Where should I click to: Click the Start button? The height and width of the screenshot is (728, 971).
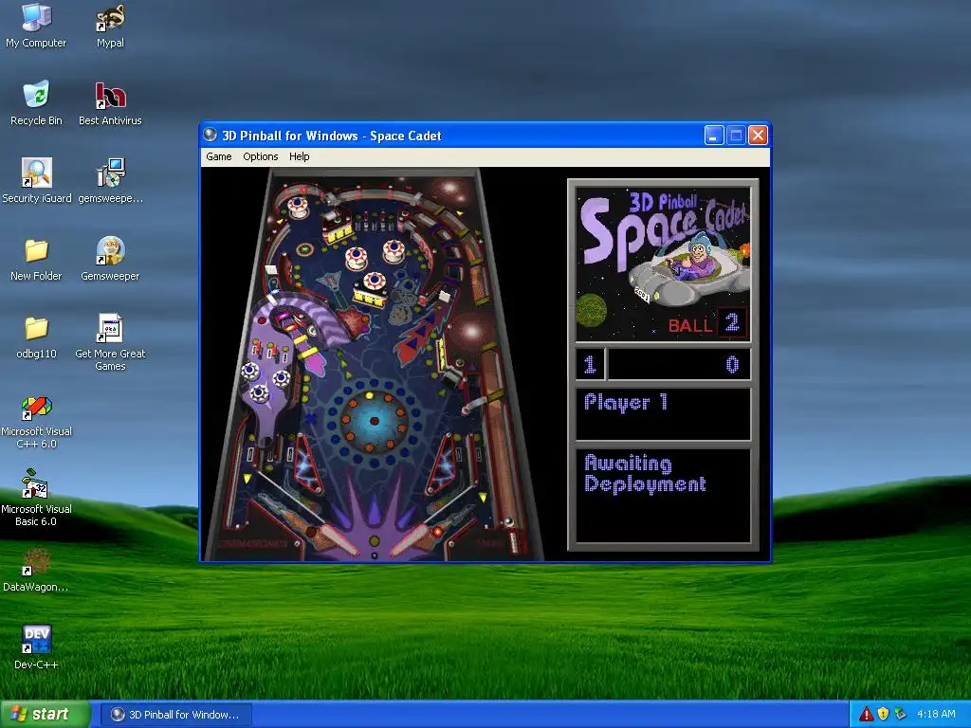[x=45, y=715]
